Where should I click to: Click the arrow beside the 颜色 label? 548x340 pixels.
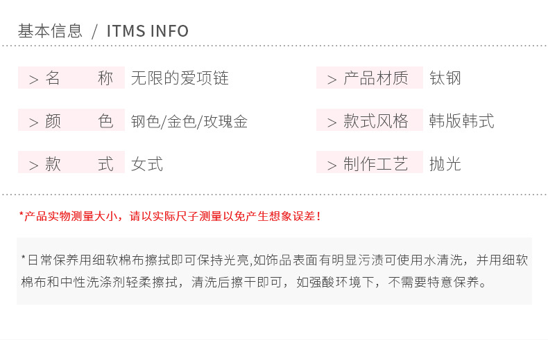coord(33,123)
